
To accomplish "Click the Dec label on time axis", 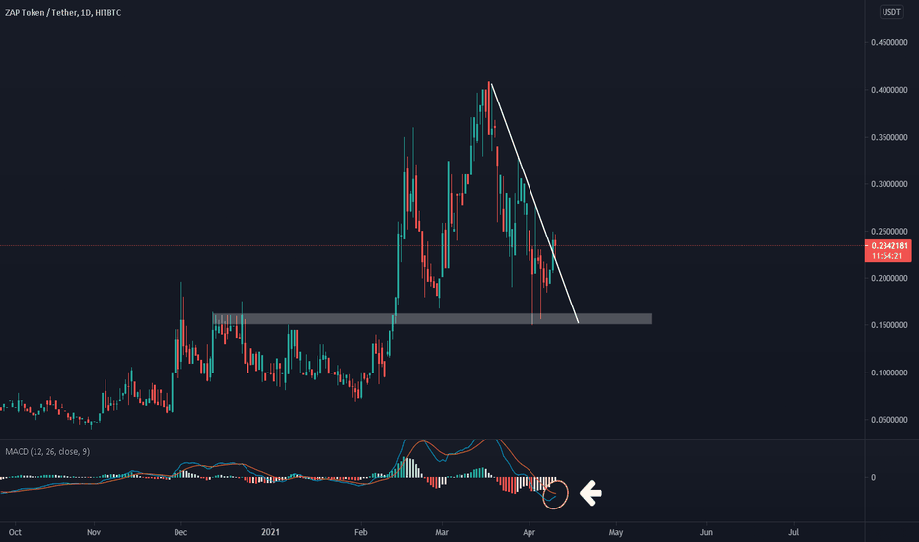I will pos(180,532).
